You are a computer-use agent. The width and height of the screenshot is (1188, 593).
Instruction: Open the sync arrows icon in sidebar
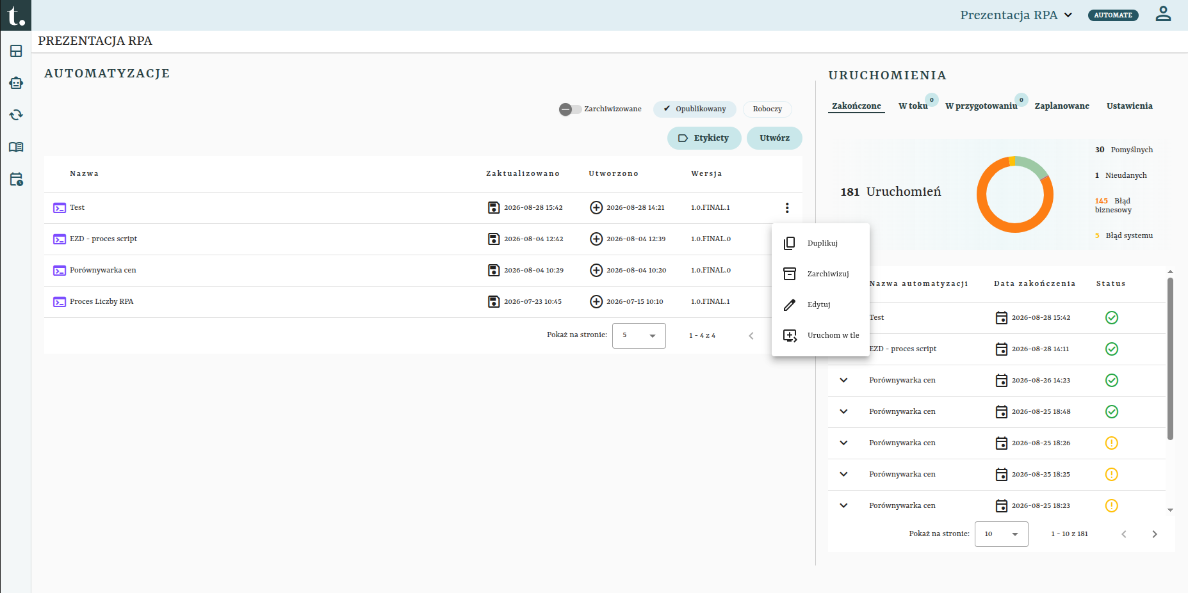[x=16, y=115]
